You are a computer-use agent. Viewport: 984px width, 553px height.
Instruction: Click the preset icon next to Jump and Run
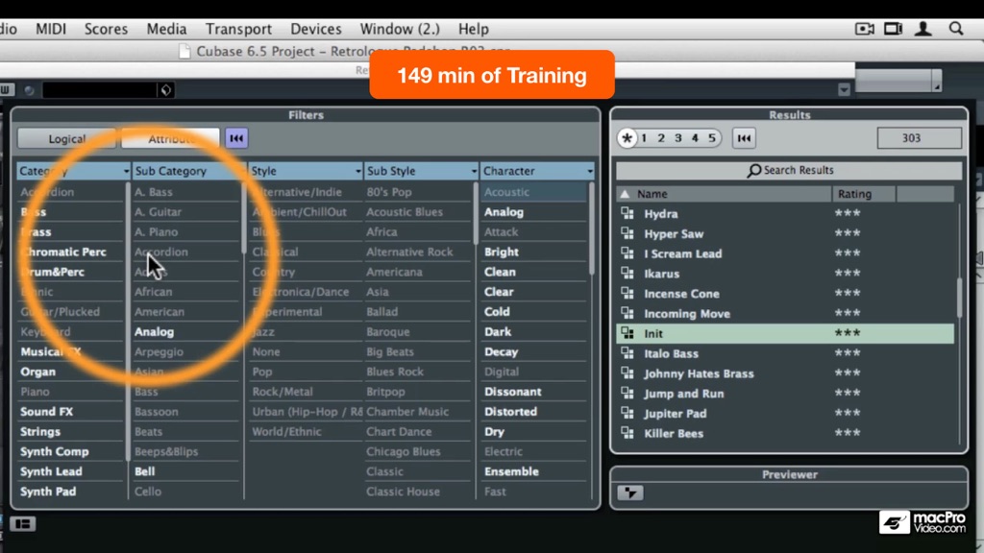point(627,394)
